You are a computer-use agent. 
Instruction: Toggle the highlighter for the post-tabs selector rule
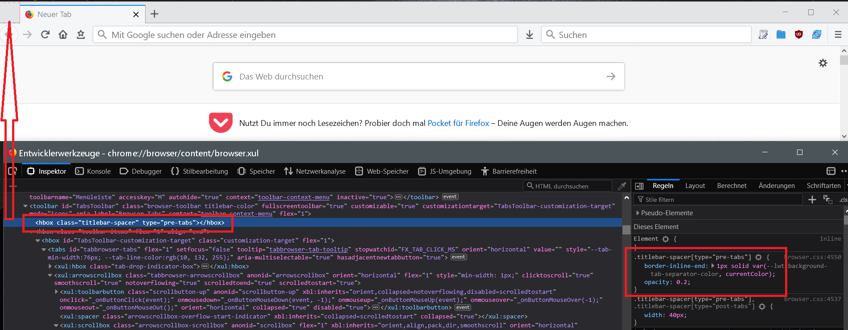click(762, 306)
